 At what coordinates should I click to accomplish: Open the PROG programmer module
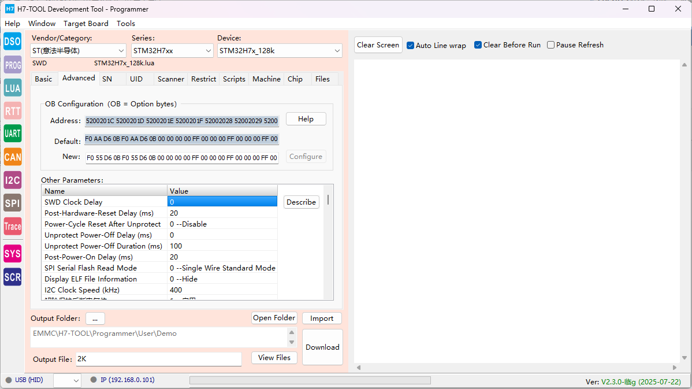coord(12,65)
